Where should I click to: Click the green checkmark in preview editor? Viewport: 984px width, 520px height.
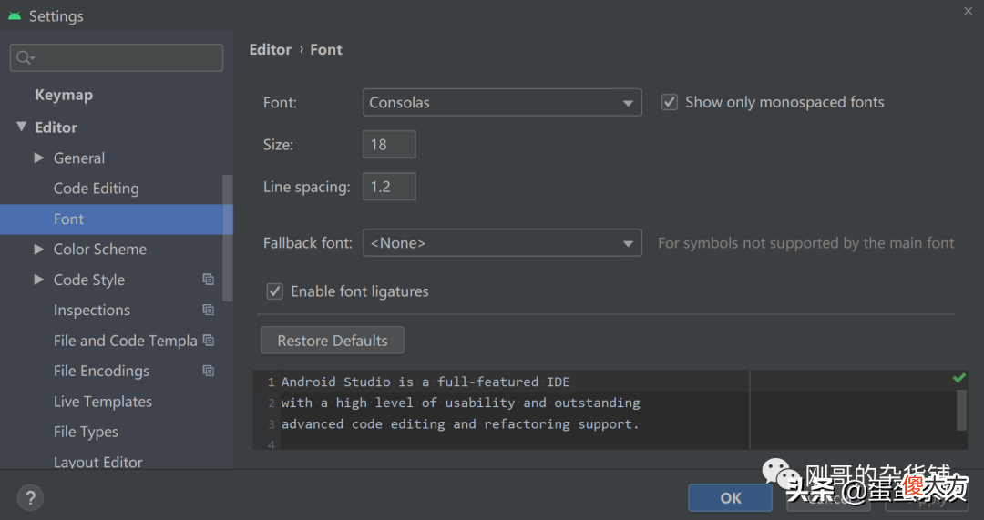(958, 378)
